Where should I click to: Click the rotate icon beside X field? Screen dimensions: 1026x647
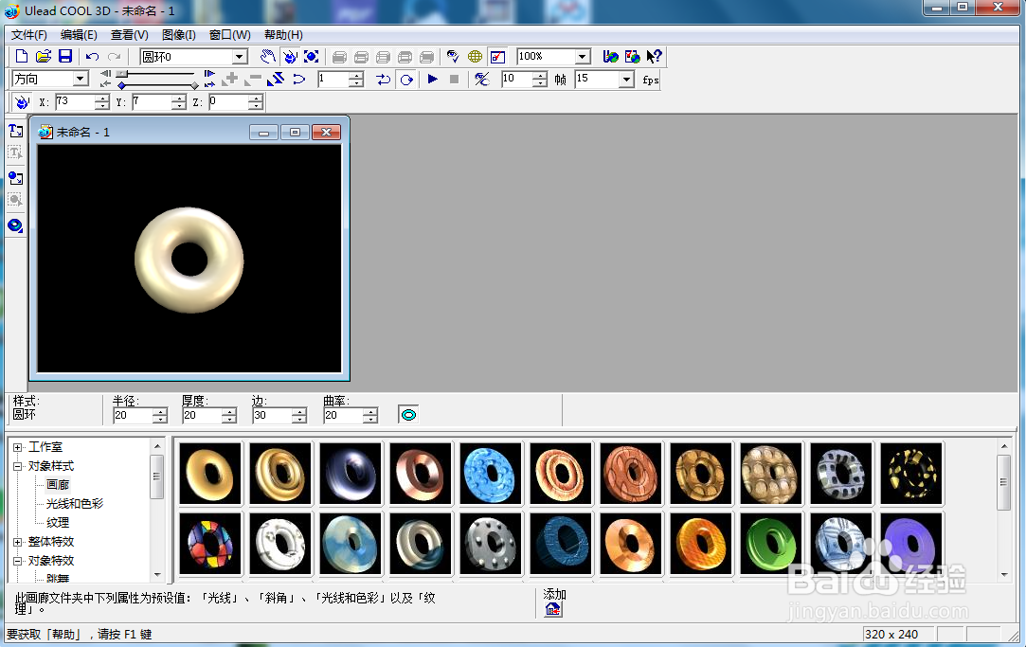coord(22,102)
